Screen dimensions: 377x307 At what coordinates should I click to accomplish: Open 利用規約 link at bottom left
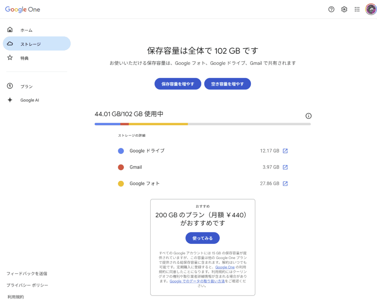click(16, 297)
